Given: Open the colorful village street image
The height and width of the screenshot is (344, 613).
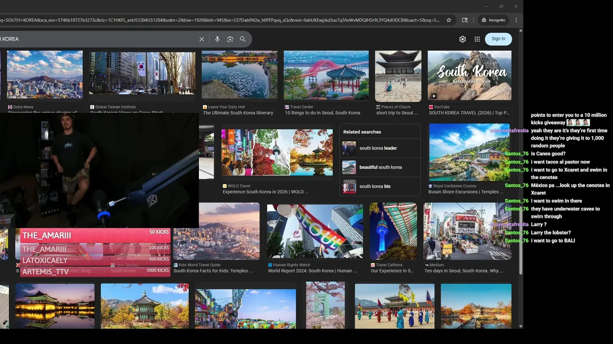Looking at the screenshot, I should tap(245, 309).
